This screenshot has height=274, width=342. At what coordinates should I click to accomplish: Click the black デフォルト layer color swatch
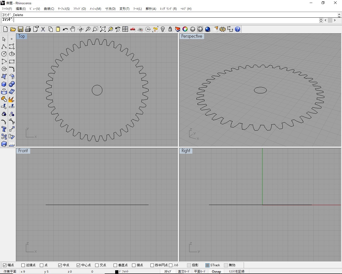point(117,272)
